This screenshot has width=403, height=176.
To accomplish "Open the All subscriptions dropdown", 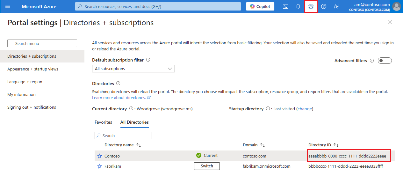I will point(133,69).
